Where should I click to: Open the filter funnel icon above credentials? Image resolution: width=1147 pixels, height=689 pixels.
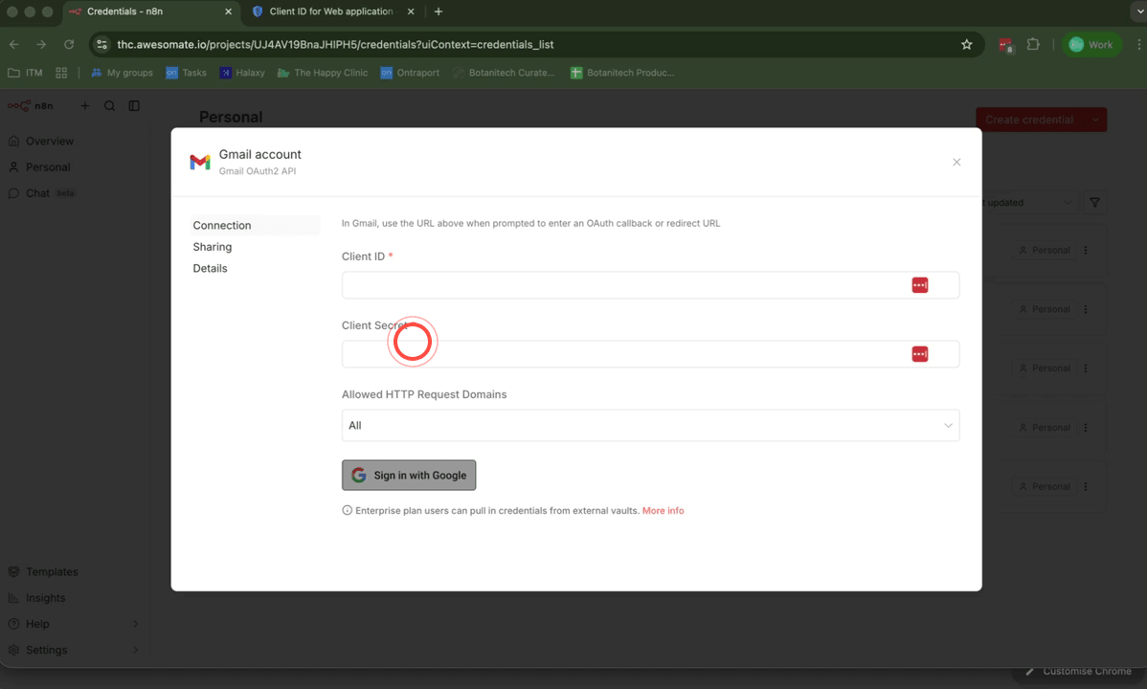[x=1093, y=202]
